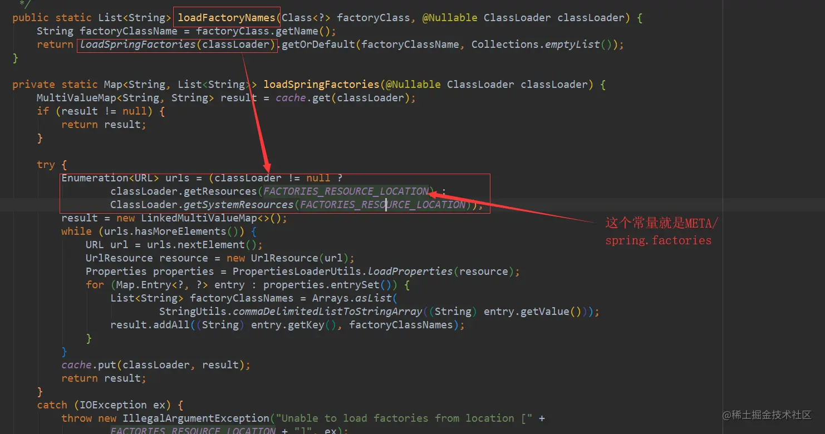Click the try keyword
This screenshot has width=825, height=434.
point(46,164)
